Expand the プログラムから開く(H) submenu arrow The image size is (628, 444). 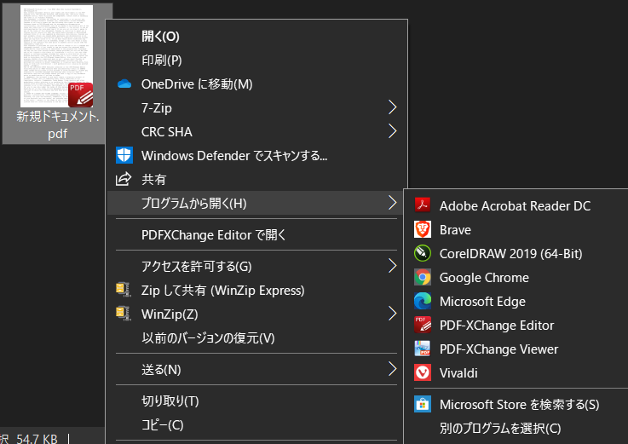tap(393, 202)
